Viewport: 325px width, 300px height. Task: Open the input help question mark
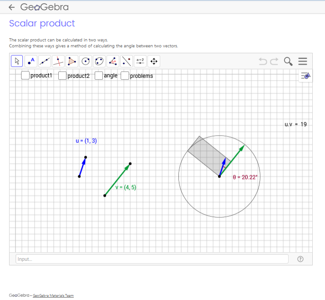point(300,259)
